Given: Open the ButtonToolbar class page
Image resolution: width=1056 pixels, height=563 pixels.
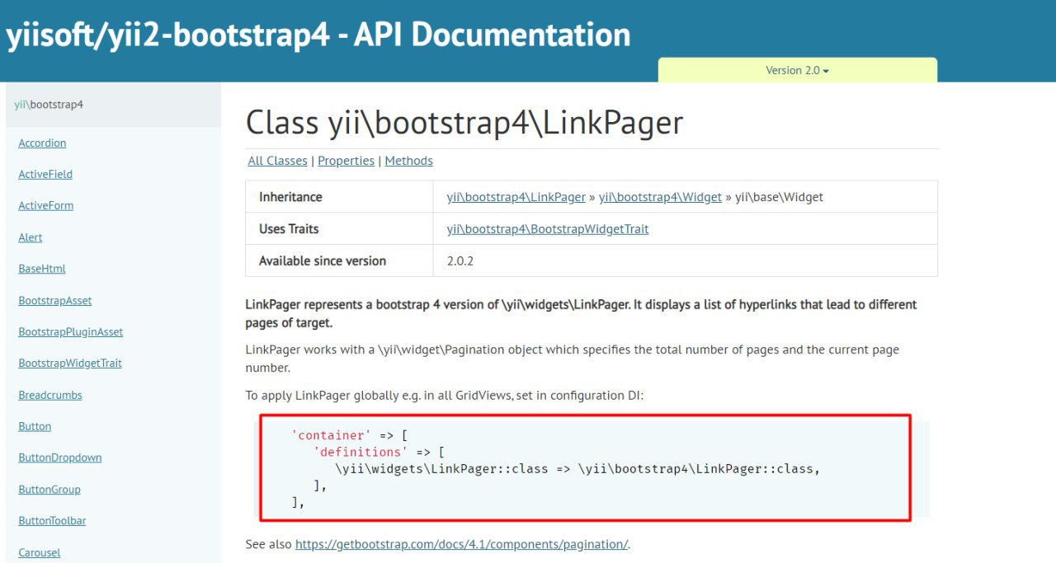Looking at the screenshot, I should tap(52, 520).
